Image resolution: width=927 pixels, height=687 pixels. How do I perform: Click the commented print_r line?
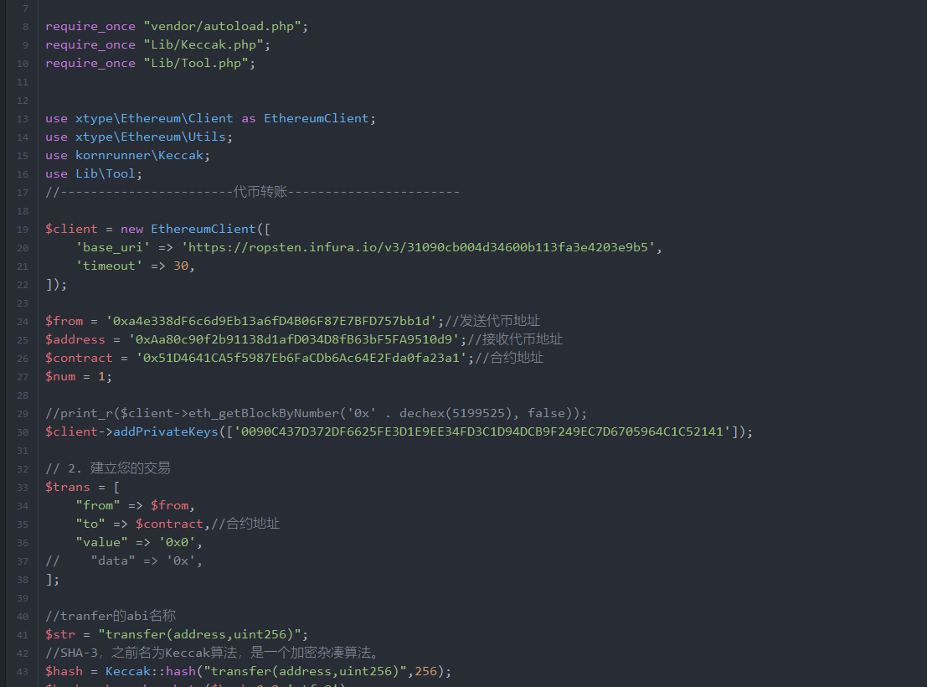coord(317,413)
